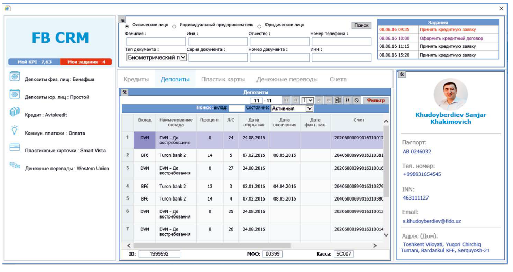
Task: Click email s.khudoyberdiev@fido.uz
Action: [432, 221]
